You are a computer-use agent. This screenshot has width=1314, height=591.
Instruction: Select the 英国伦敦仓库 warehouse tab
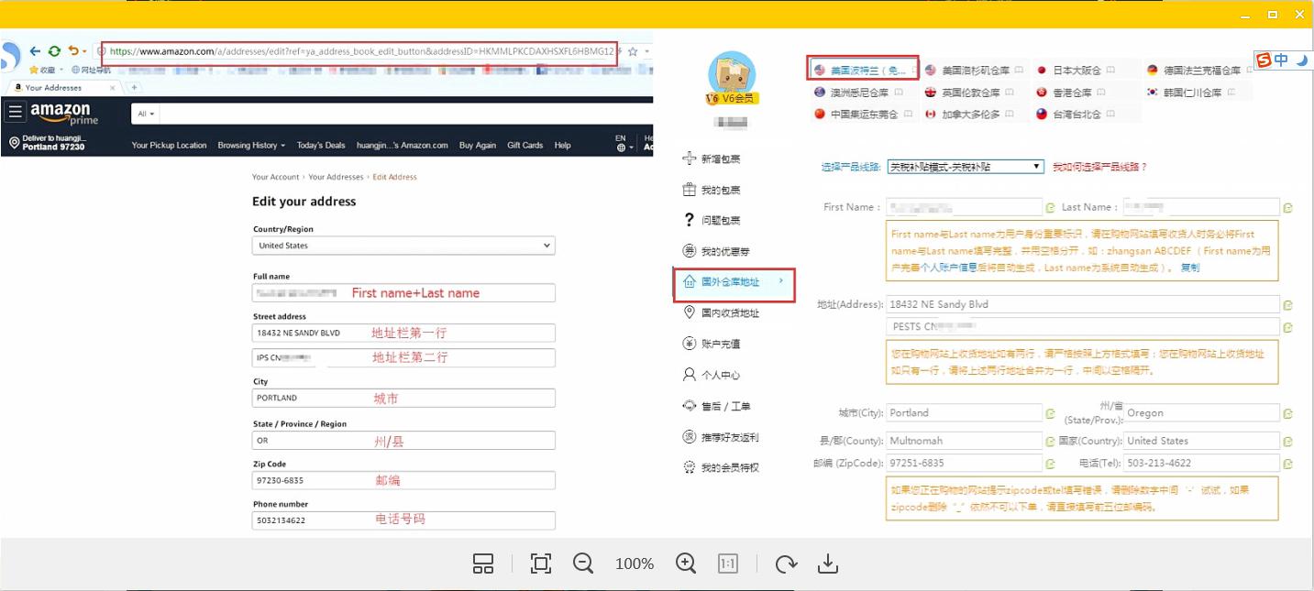[x=970, y=93]
